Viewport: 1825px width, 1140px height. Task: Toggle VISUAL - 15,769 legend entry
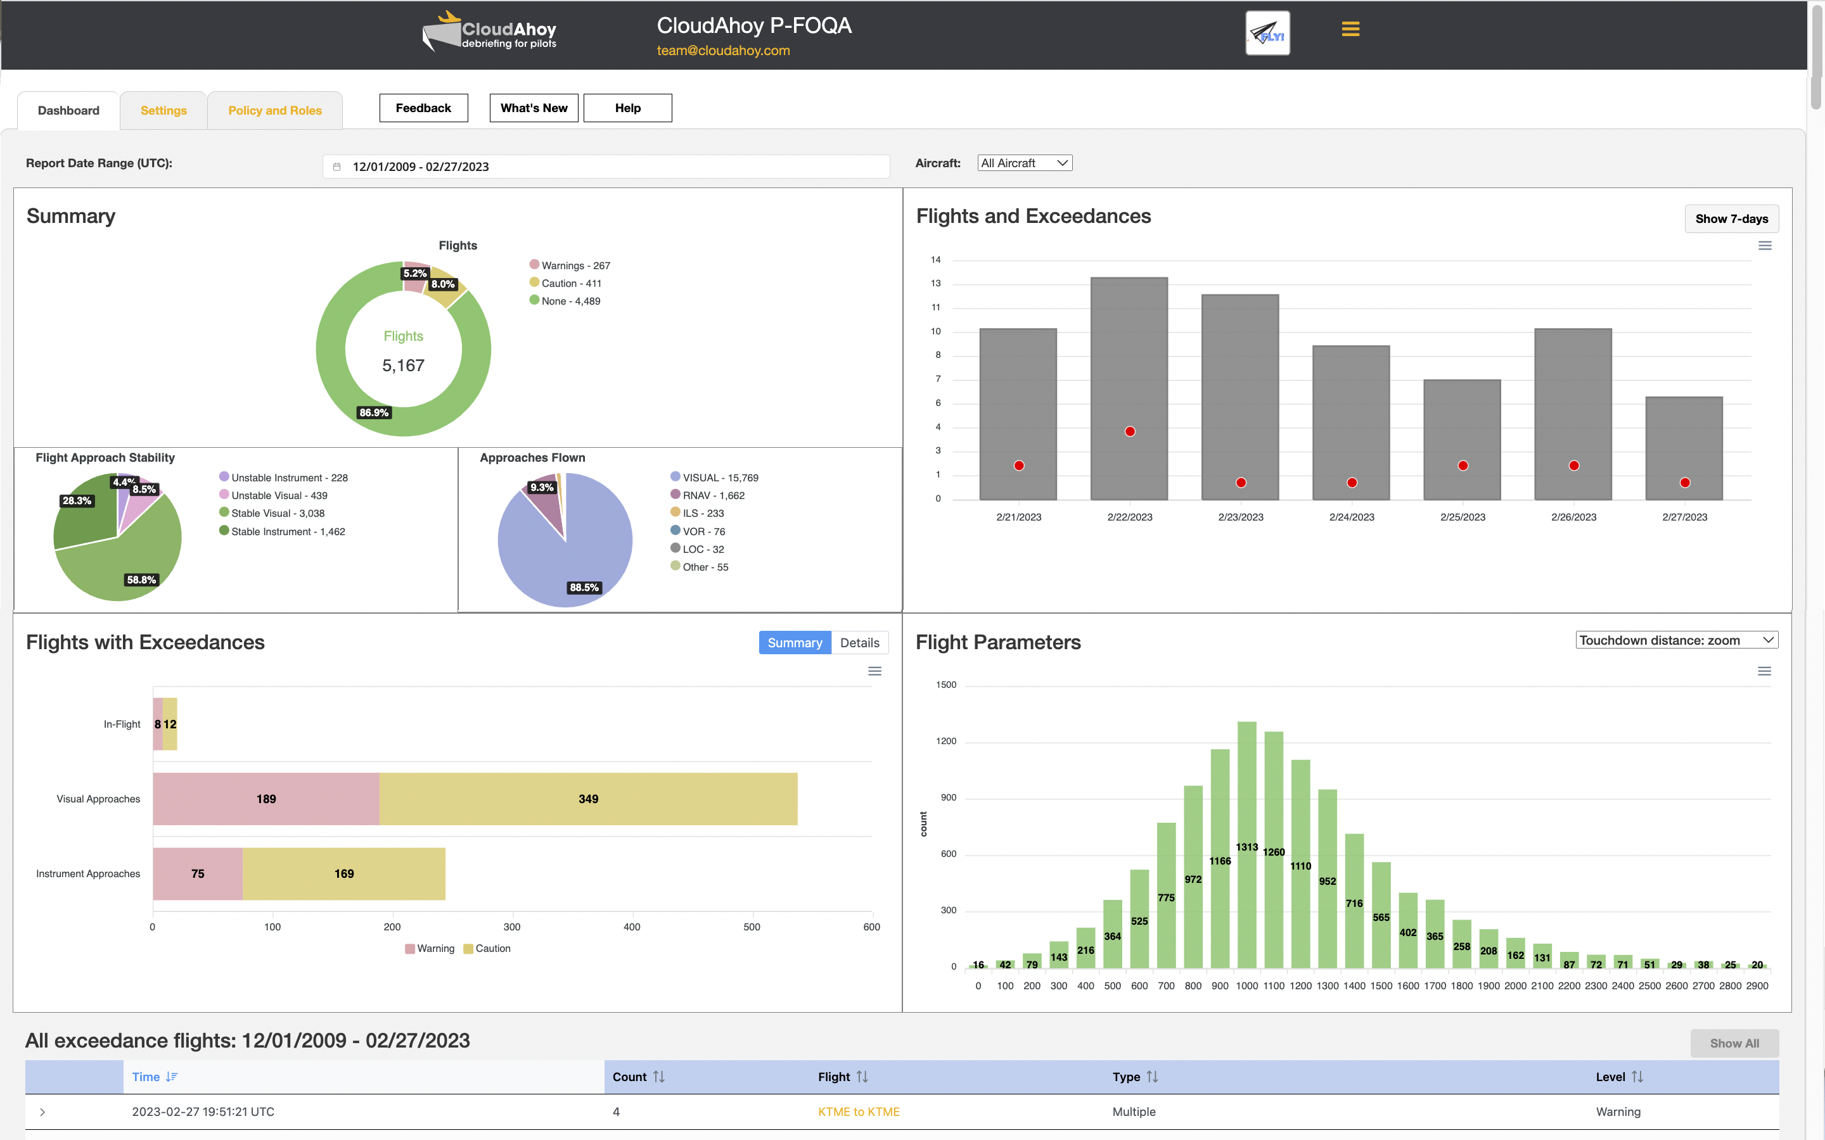coord(714,478)
